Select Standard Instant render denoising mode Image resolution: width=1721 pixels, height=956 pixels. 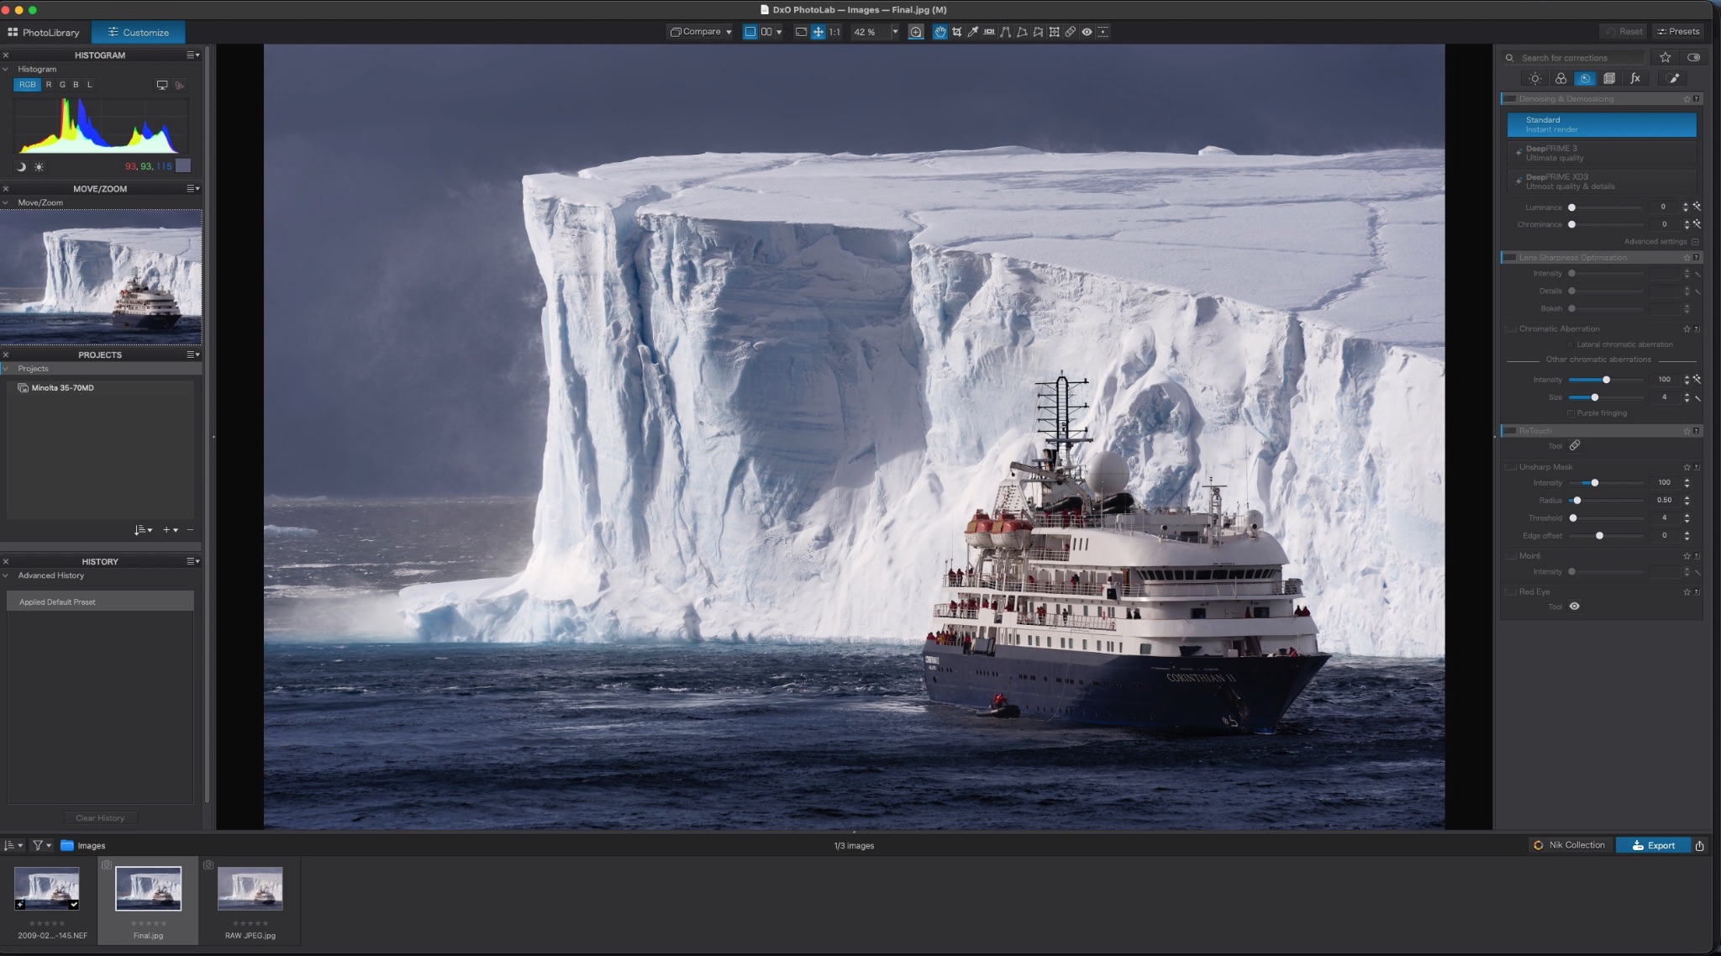[x=1601, y=124]
